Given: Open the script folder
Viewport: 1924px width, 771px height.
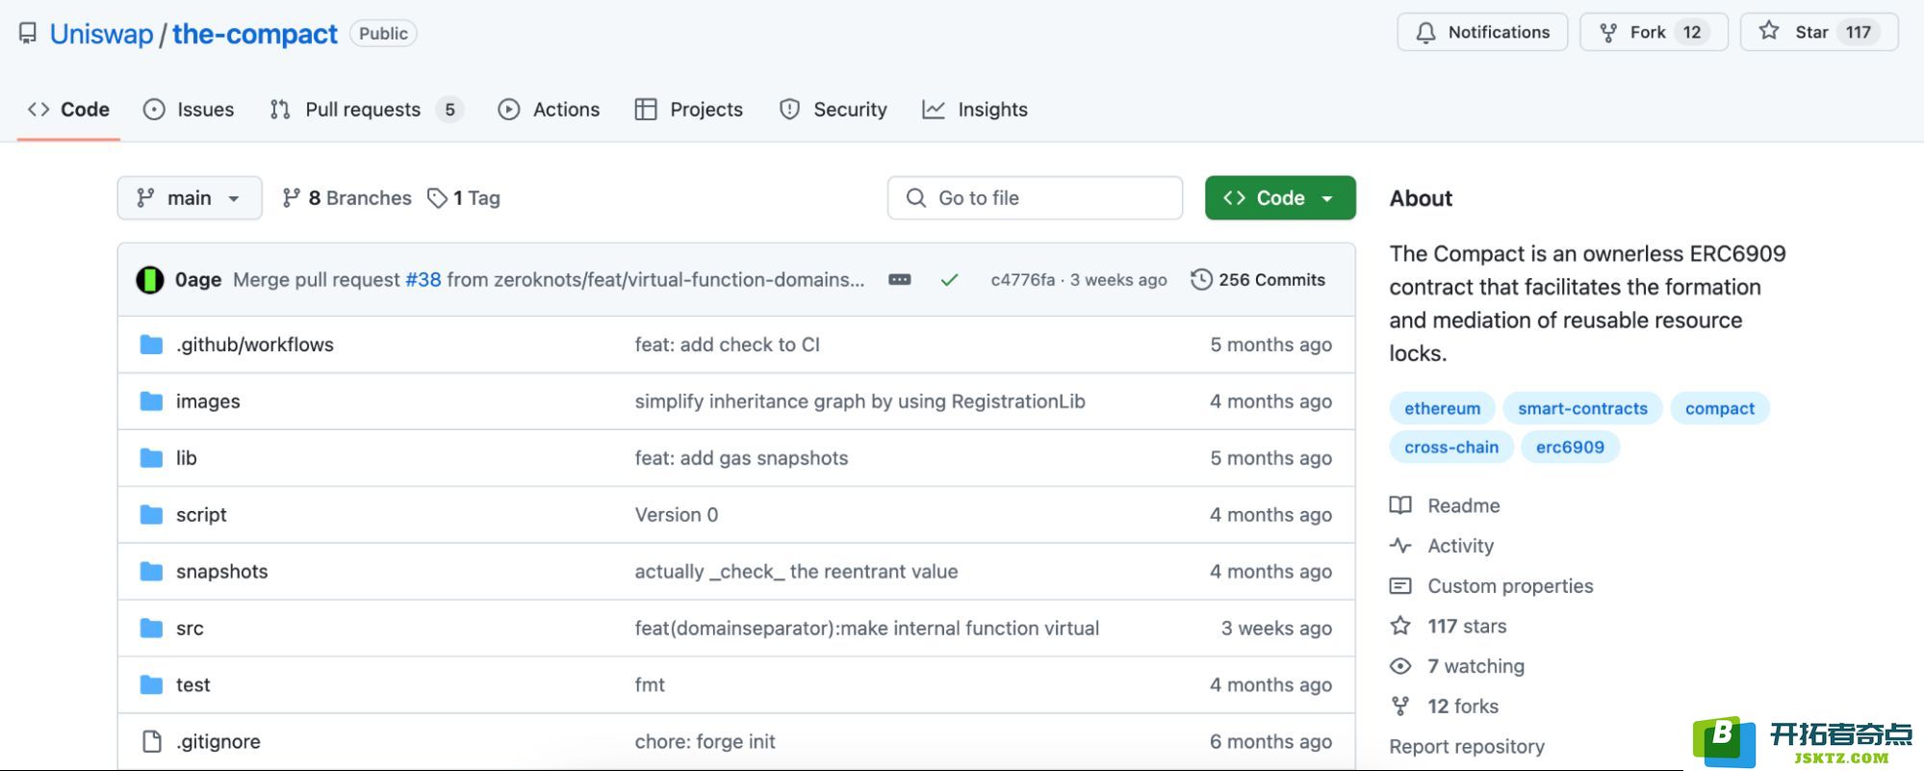Looking at the screenshot, I should tap(201, 515).
